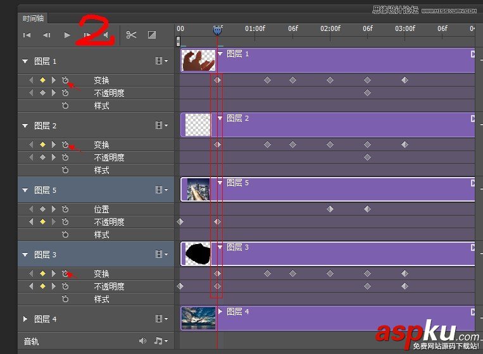This screenshot has height=354, width=483.
Task: Click the work area start handle
Action: (178, 41)
